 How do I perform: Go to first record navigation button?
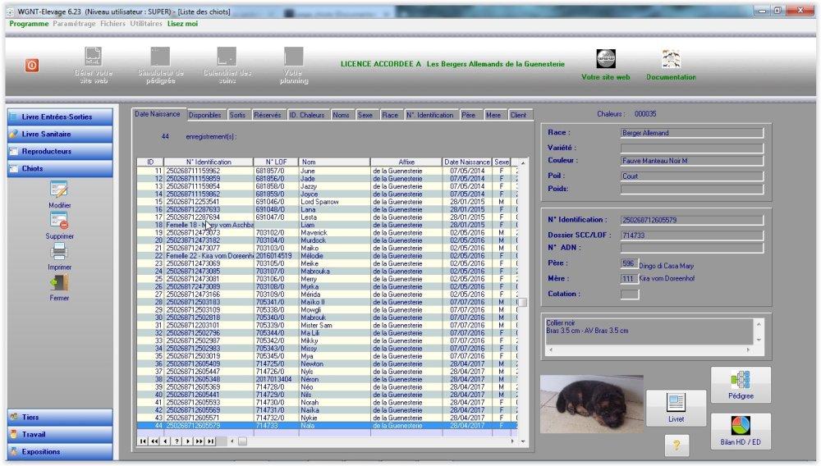click(143, 441)
